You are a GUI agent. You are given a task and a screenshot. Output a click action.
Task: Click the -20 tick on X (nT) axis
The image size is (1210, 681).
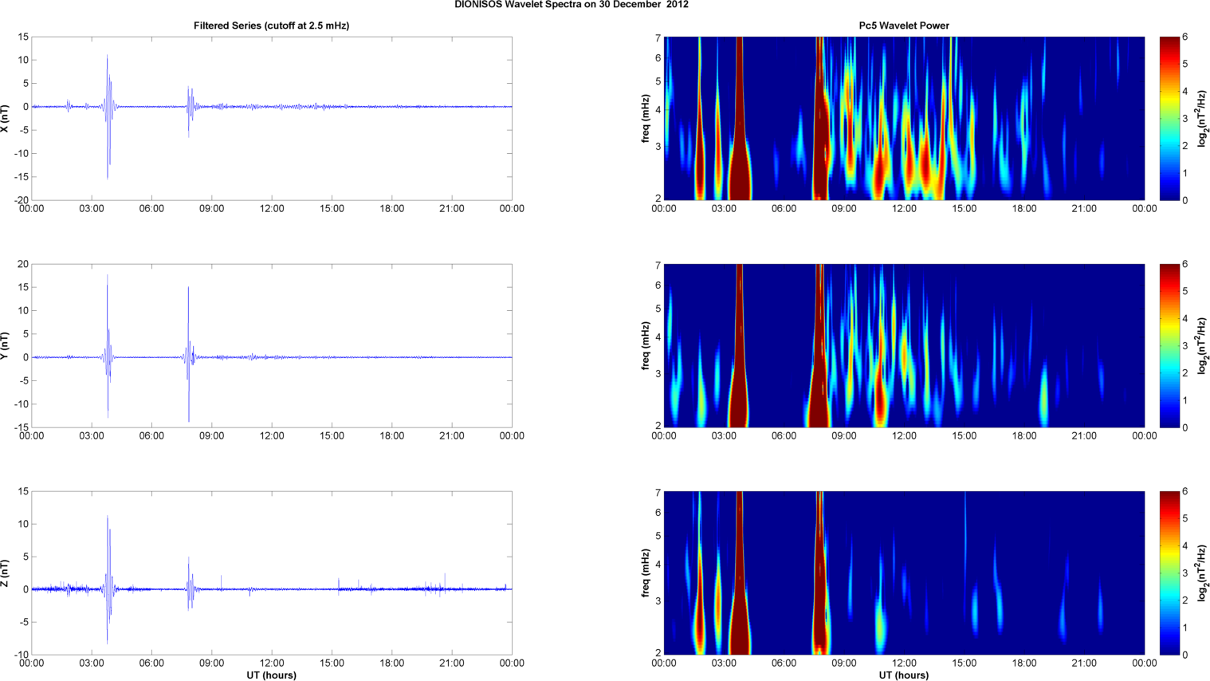pos(21,200)
